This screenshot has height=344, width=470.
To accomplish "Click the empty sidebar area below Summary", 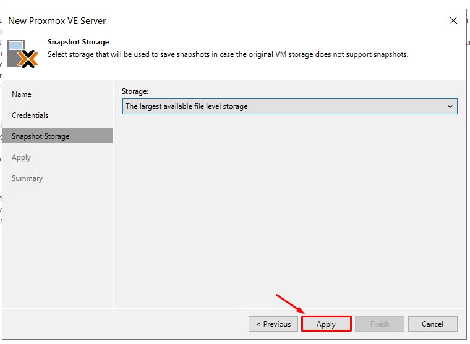I will tap(57, 247).
